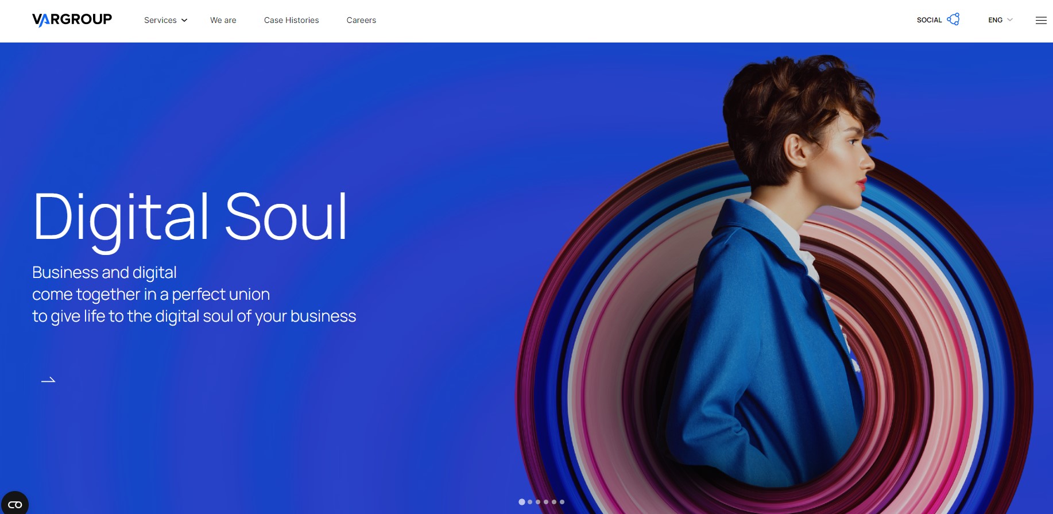
Task: Select the fifth carousel dot
Action: click(554, 502)
